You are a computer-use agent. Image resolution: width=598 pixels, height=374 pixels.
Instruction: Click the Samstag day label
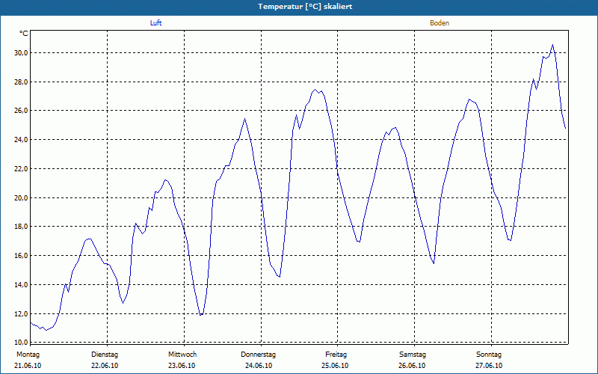[413, 355]
